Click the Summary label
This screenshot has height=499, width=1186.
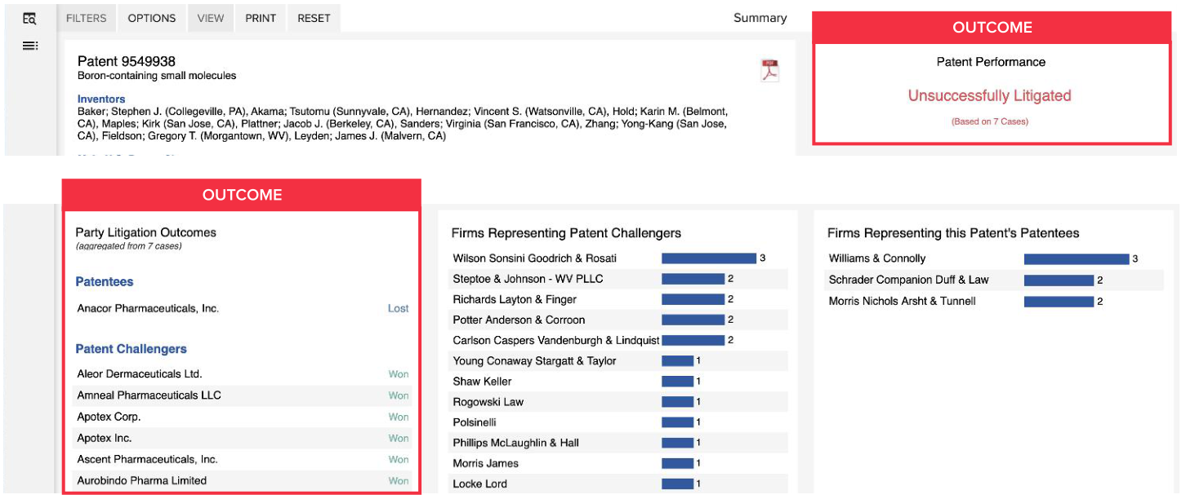point(760,18)
